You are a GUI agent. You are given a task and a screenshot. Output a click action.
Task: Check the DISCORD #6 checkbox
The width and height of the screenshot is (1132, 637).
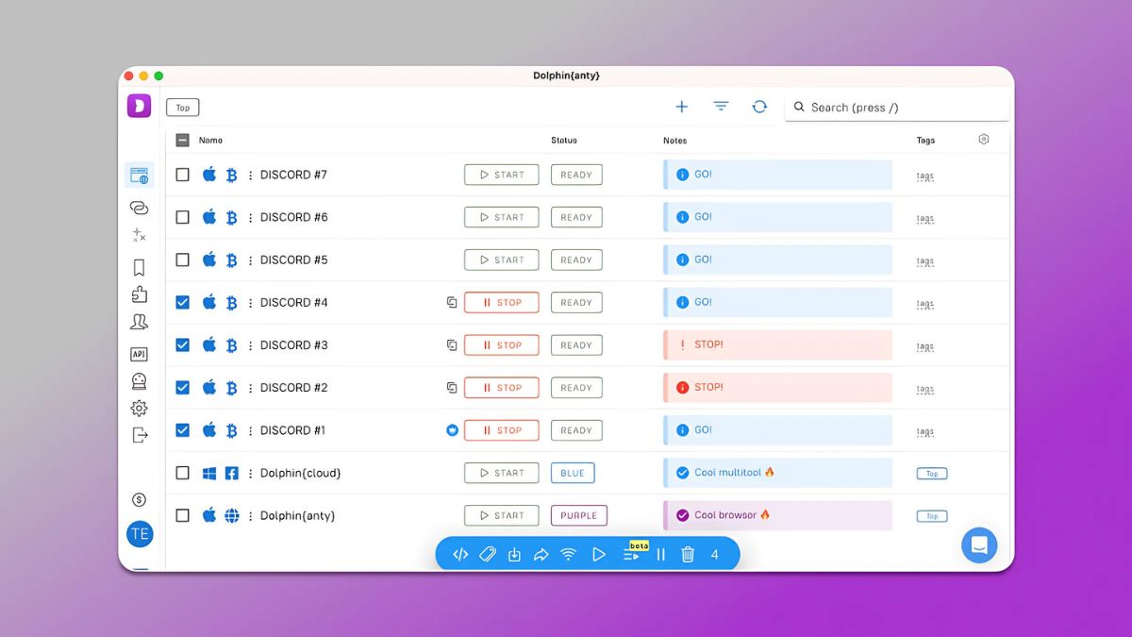pyautogui.click(x=183, y=217)
